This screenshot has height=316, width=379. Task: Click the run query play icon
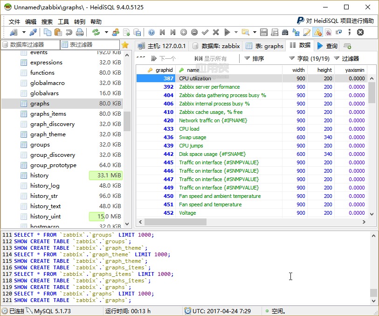(227, 32)
